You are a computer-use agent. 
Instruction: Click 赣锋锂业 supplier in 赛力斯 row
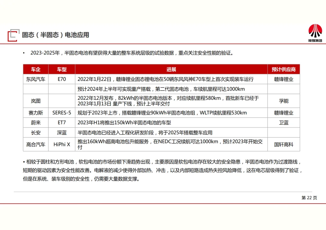coord(283,113)
